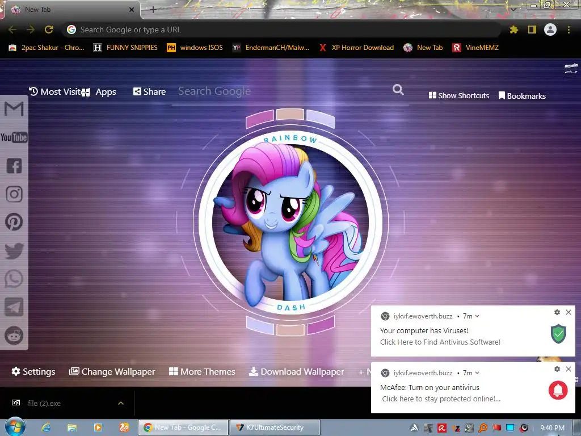
Task: Click the 'McAfee: Turn on your antivirus' notification text
Action: click(430, 387)
